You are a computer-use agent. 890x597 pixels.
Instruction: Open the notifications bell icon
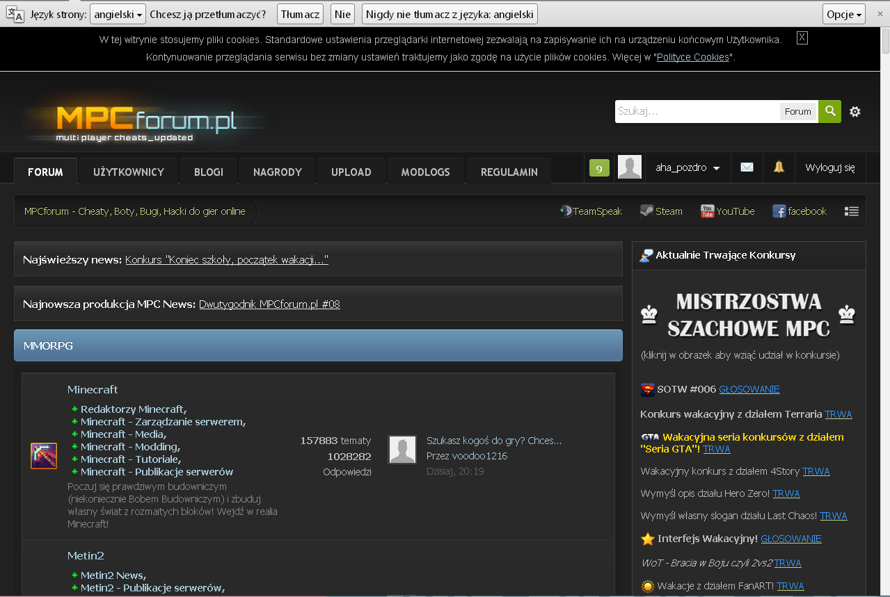(x=779, y=167)
